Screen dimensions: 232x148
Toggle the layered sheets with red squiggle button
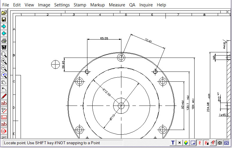point(213,143)
